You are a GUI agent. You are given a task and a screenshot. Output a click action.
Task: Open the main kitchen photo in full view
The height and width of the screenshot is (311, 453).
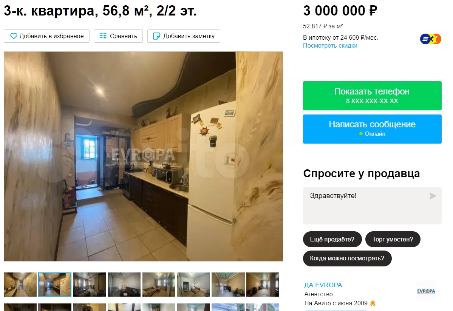point(143,156)
